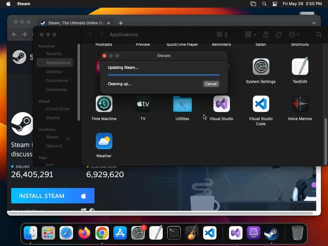Open the Voice Memos app
The height and width of the screenshot is (246, 328).
point(300,104)
